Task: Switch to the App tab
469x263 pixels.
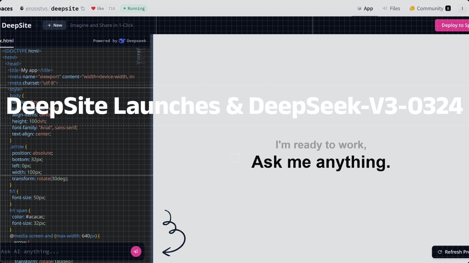Action: [x=365, y=9]
